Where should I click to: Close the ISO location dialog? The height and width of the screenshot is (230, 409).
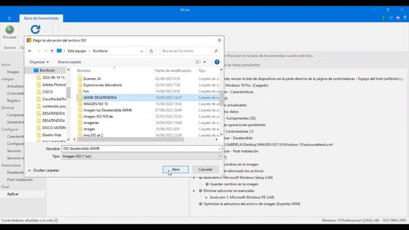coord(219,40)
